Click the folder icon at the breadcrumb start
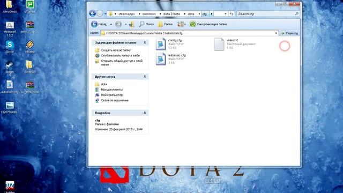The width and height of the screenshot is (343, 193). point(111,14)
